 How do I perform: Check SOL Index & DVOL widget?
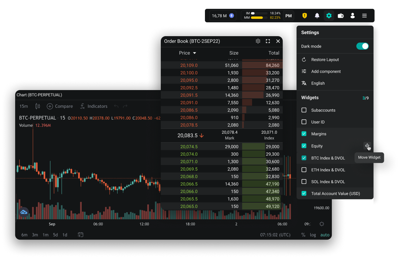coord(304,181)
